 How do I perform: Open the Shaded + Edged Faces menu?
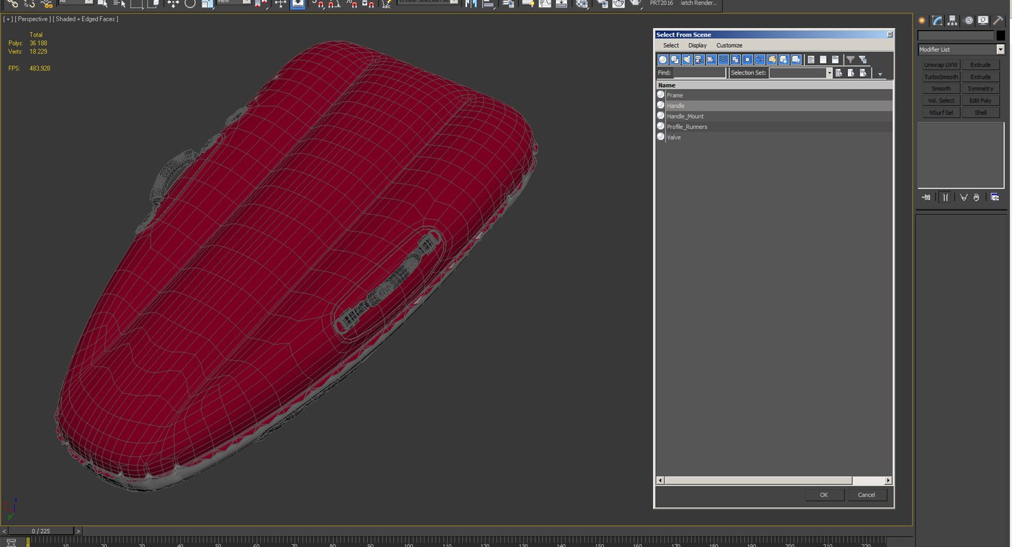tap(85, 19)
